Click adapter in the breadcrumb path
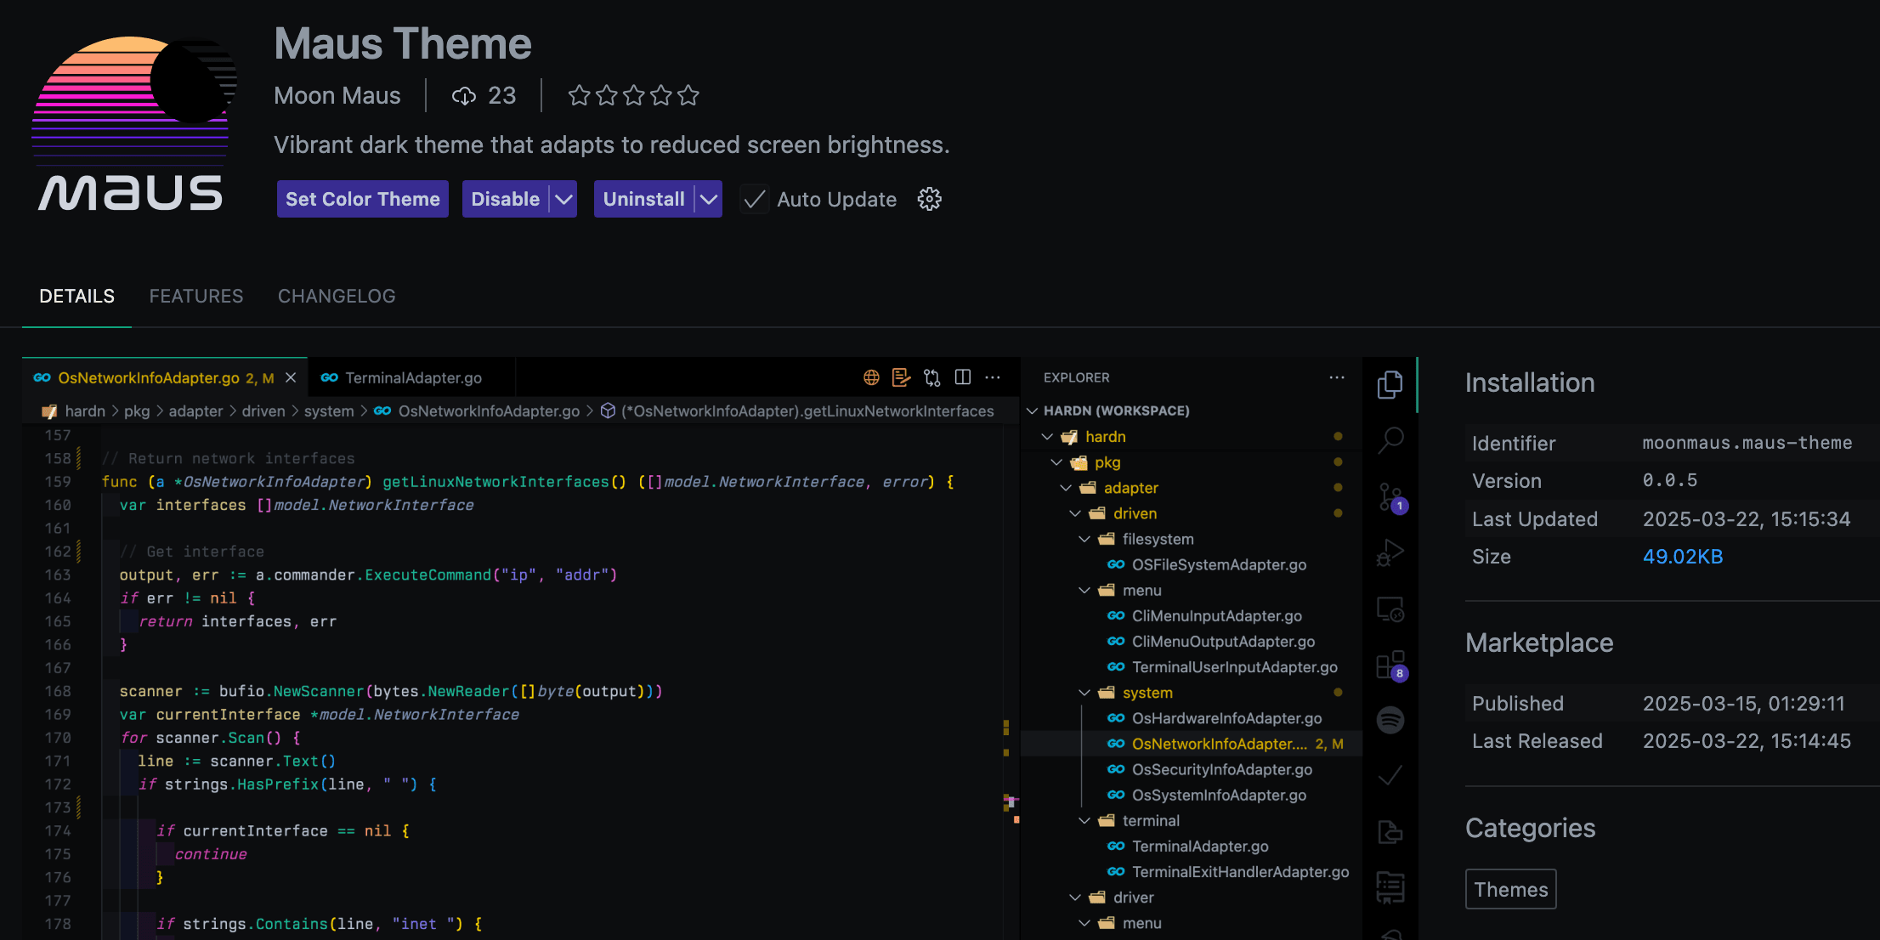Viewport: 1880px width, 940px height. [x=195, y=411]
